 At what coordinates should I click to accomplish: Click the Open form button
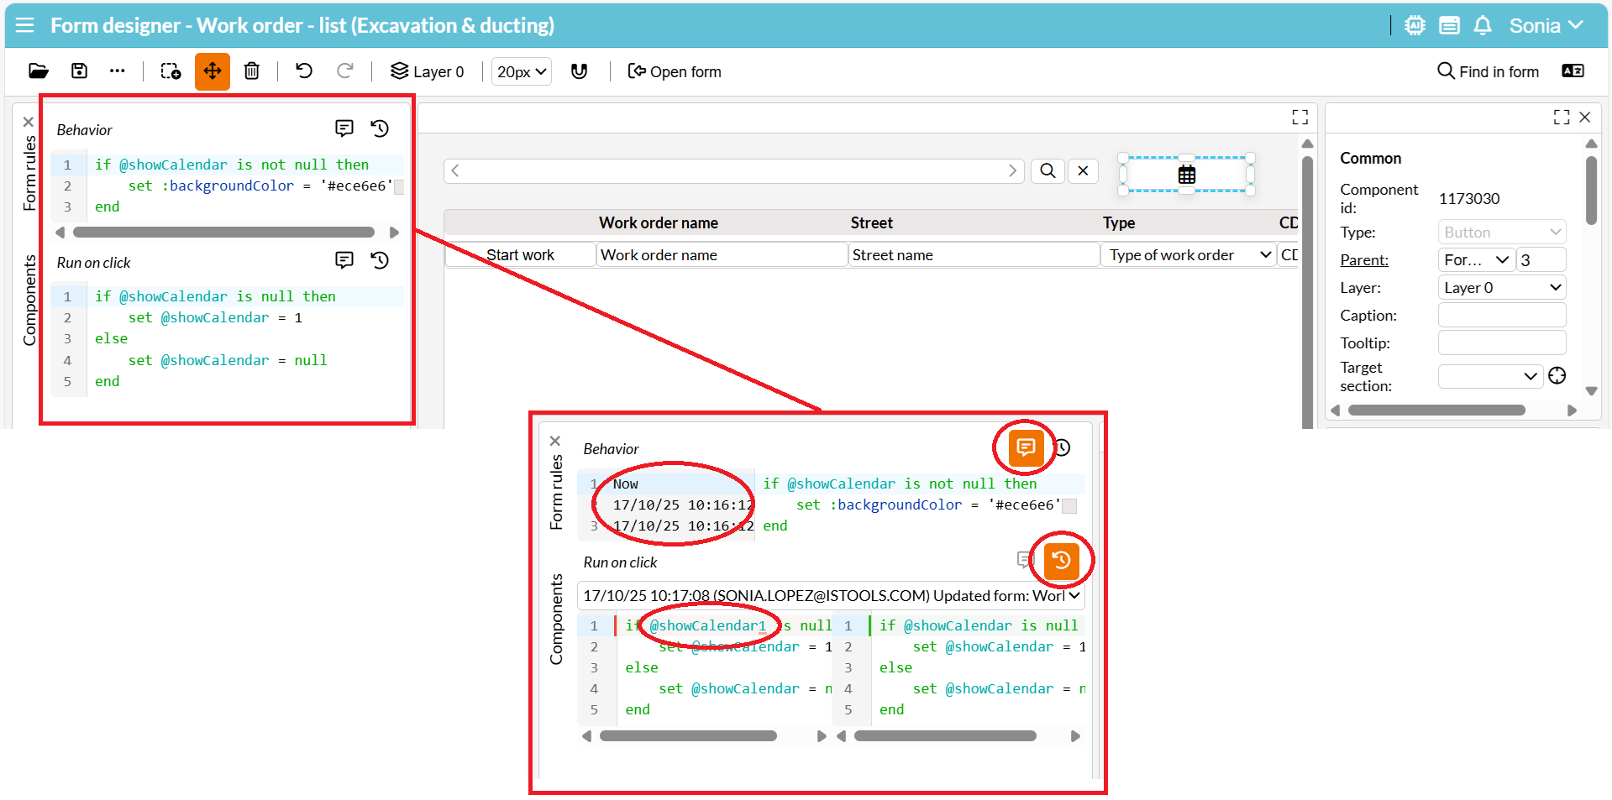coord(675,71)
